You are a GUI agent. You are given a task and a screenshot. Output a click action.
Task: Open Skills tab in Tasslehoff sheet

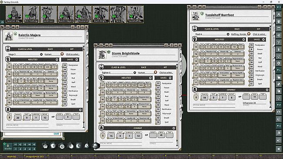pos(274,29)
